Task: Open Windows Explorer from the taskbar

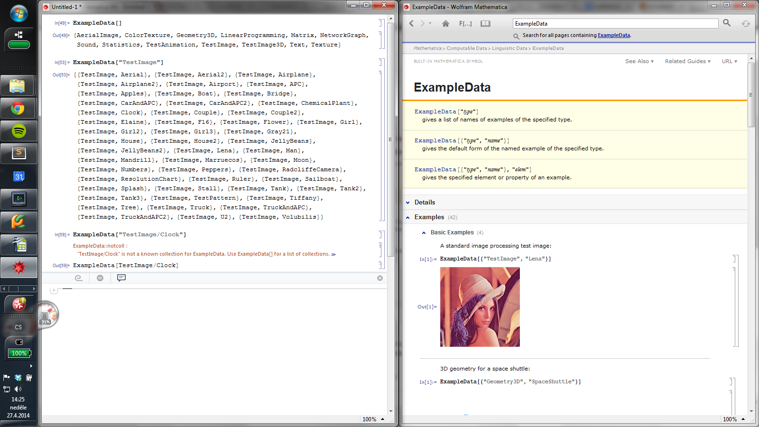Action: click(18, 86)
